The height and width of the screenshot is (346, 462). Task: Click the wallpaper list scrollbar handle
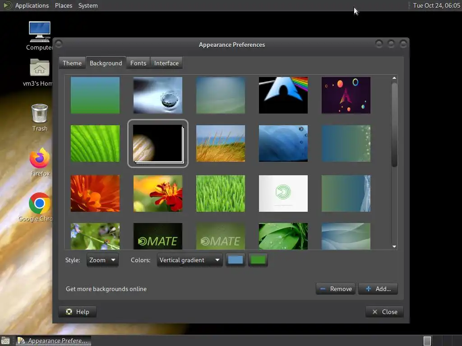(x=394, y=125)
